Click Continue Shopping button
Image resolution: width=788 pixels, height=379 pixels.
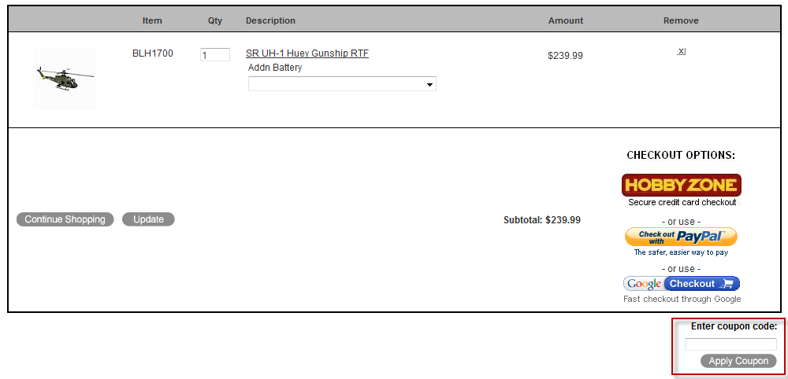(x=65, y=219)
